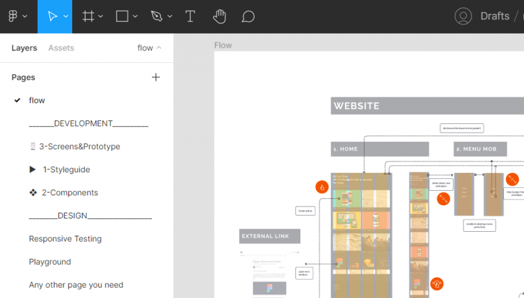Viewport: 524px width, 298px height.
Task: Add a new page with plus icon
Action: (156, 77)
